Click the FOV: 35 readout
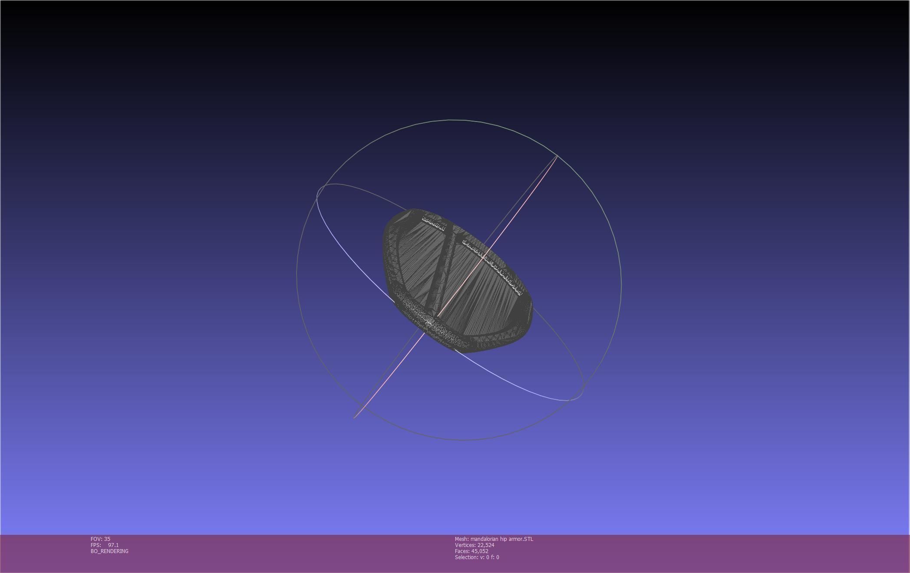 (100, 539)
